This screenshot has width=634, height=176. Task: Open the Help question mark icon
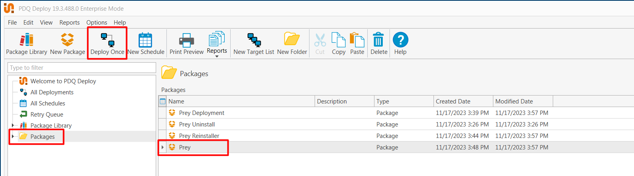click(x=401, y=40)
